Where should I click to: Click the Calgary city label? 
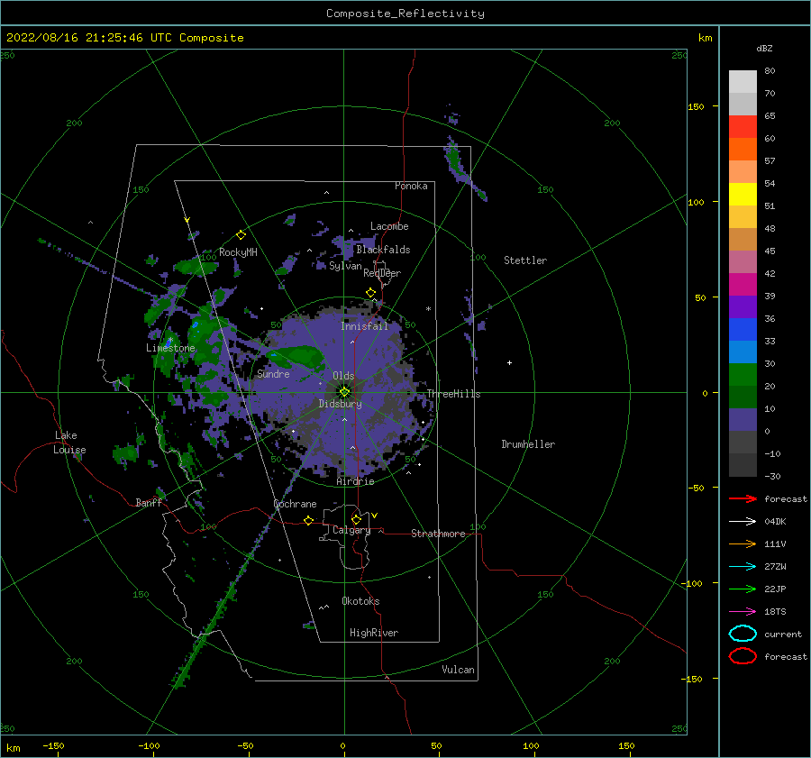351,530
